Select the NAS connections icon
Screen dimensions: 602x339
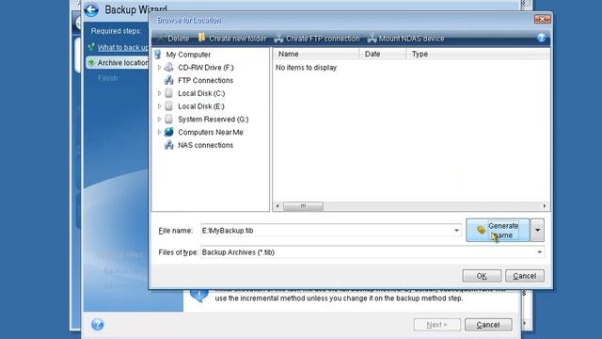(169, 145)
